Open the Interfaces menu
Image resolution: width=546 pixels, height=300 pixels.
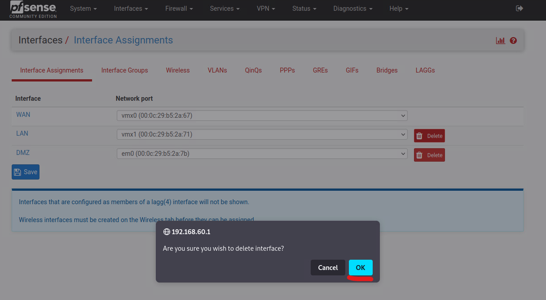pyautogui.click(x=131, y=9)
